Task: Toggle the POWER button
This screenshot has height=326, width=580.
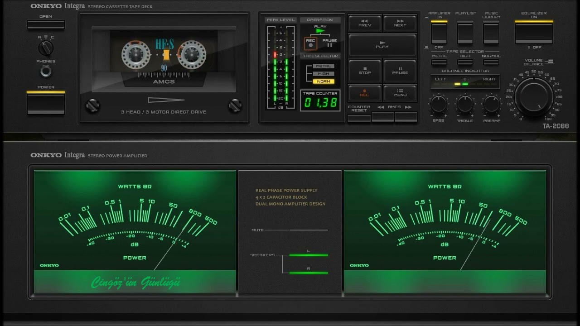Action: pyautogui.click(x=46, y=104)
